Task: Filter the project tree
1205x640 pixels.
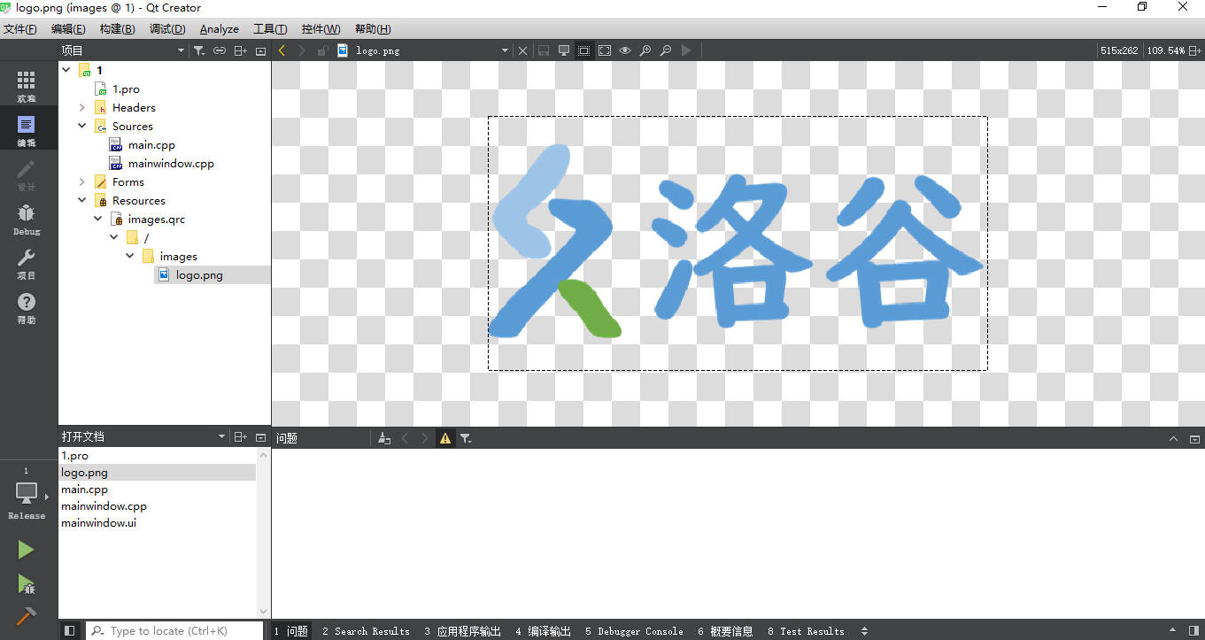Action: [199, 50]
